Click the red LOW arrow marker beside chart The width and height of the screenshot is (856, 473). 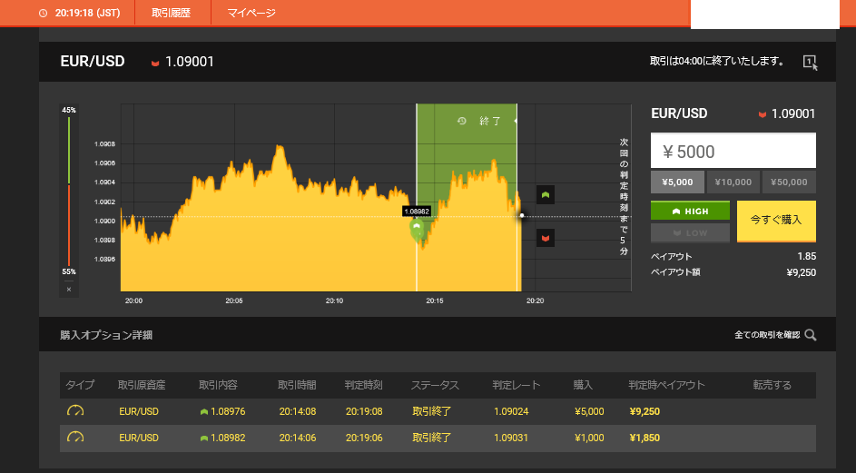pyautogui.click(x=545, y=237)
